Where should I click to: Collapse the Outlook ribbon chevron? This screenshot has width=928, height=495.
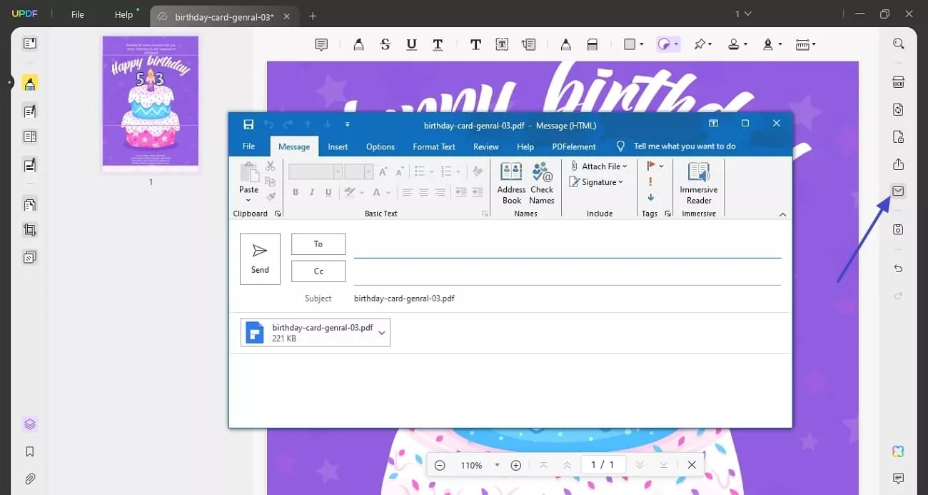coord(782,214)
